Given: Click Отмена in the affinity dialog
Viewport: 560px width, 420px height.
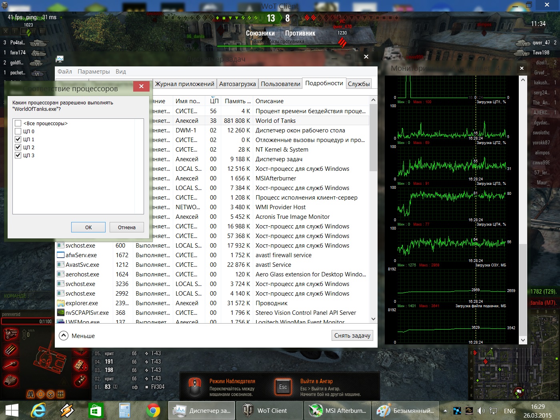Looking at the screenshot, I should tap(127, 227).
